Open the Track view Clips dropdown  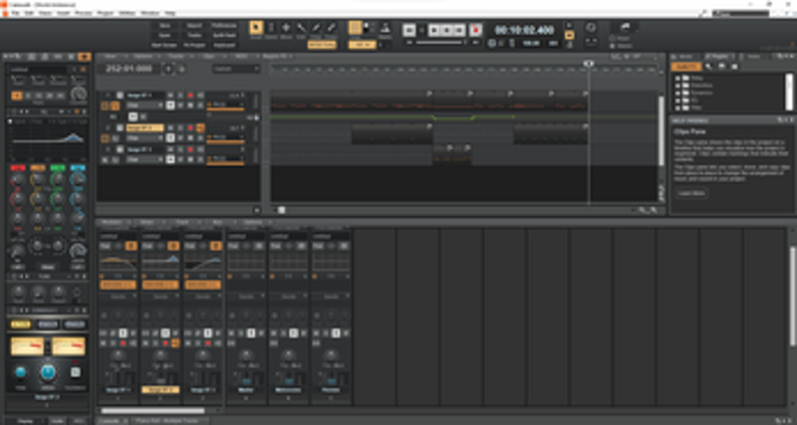[x=209, y=56]
